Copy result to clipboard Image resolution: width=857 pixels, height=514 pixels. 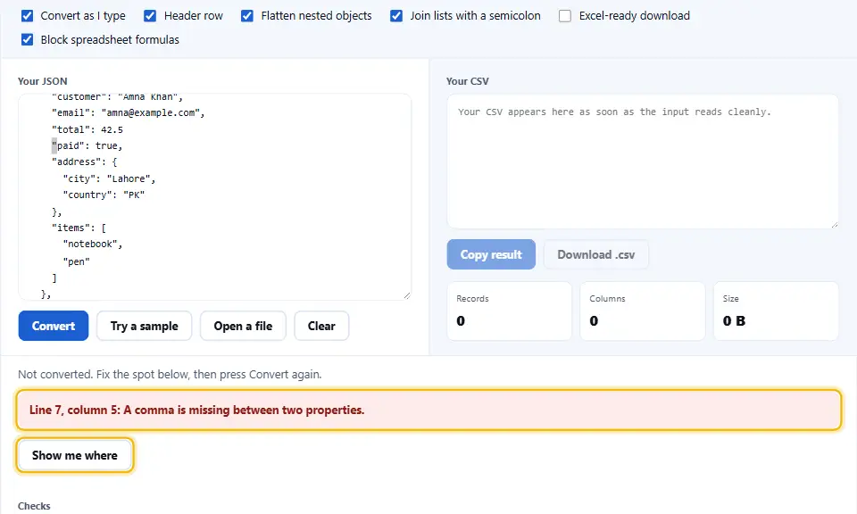click(x=491, y=254)
